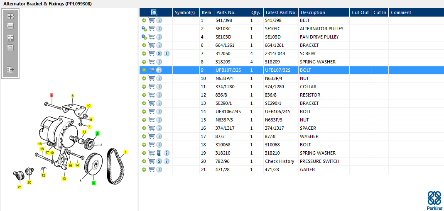Add SPRING WASHER 318209 to cart
The height and width of the screenshot is (211, 444).
(152, 62)
